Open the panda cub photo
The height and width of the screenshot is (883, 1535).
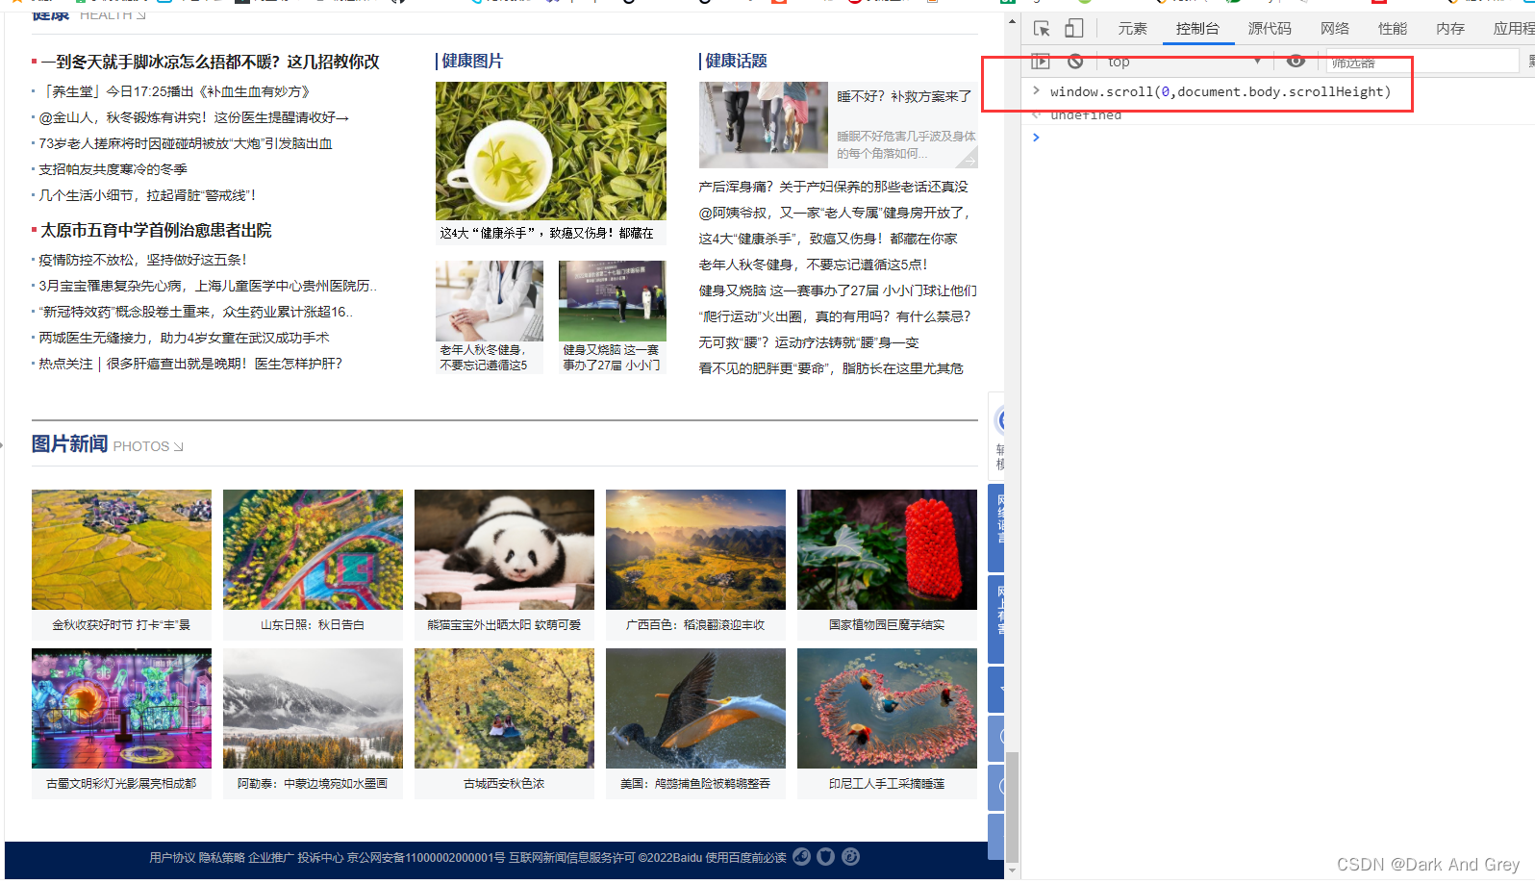(x=504, y=550)
